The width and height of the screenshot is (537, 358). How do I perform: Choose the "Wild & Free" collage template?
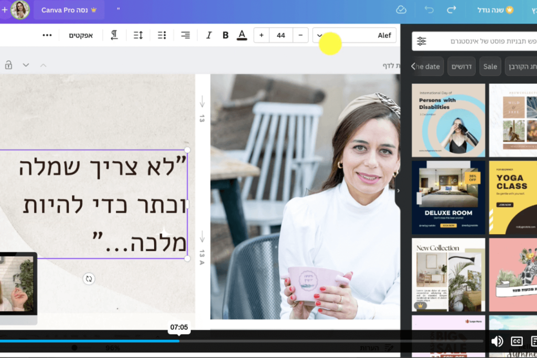click(x=513, y=120)
